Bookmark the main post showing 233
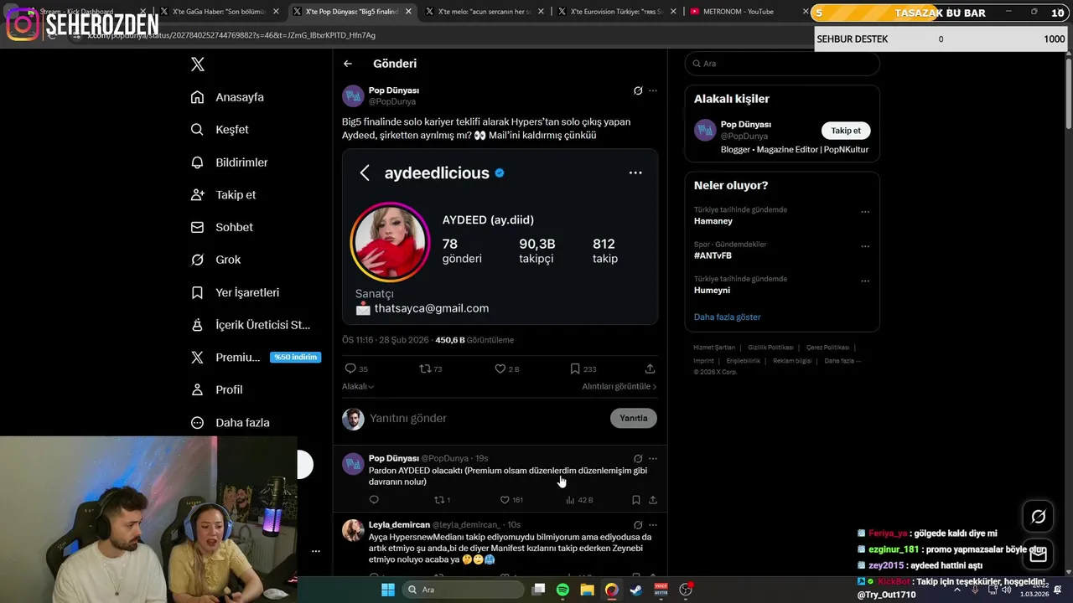1073x603 pixels. 583,368
